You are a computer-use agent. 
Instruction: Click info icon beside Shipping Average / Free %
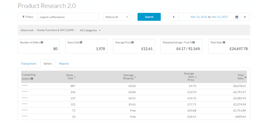click(193, 42)
